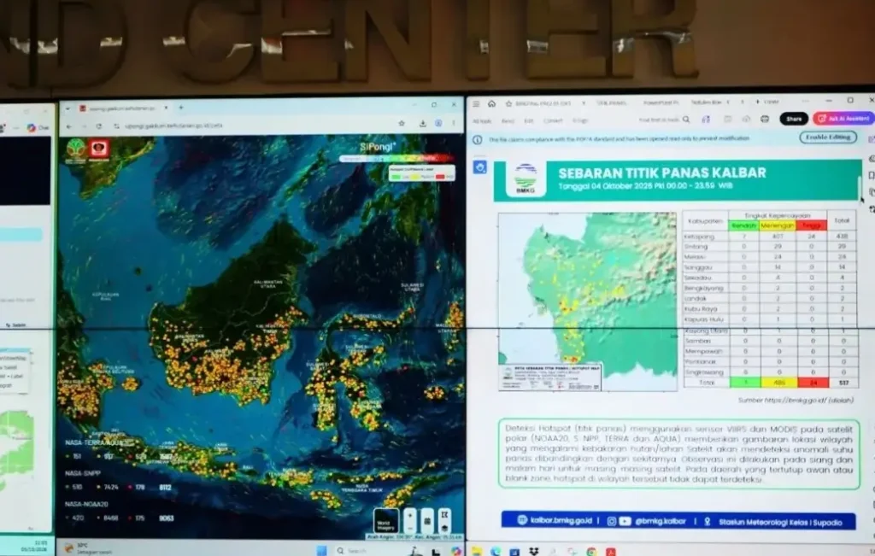The width and height of the screenshot is (875, 556).
Task: Switch to the PowerPoint Acrobat tab
Action: tap(661, 102)
